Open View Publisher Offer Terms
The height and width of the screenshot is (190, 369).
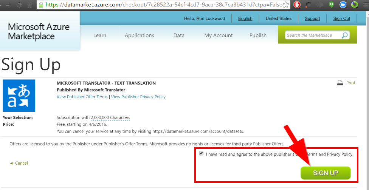[82, 97]
